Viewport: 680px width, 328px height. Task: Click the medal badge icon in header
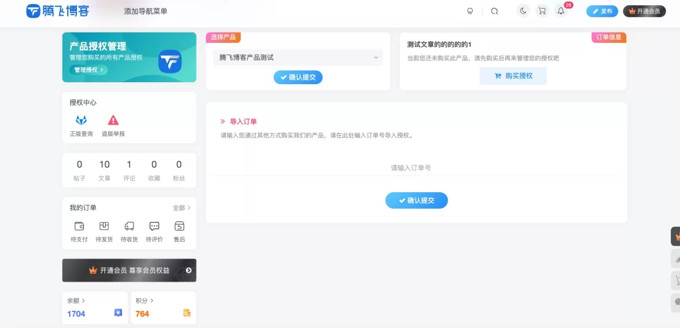pos(469,11)
